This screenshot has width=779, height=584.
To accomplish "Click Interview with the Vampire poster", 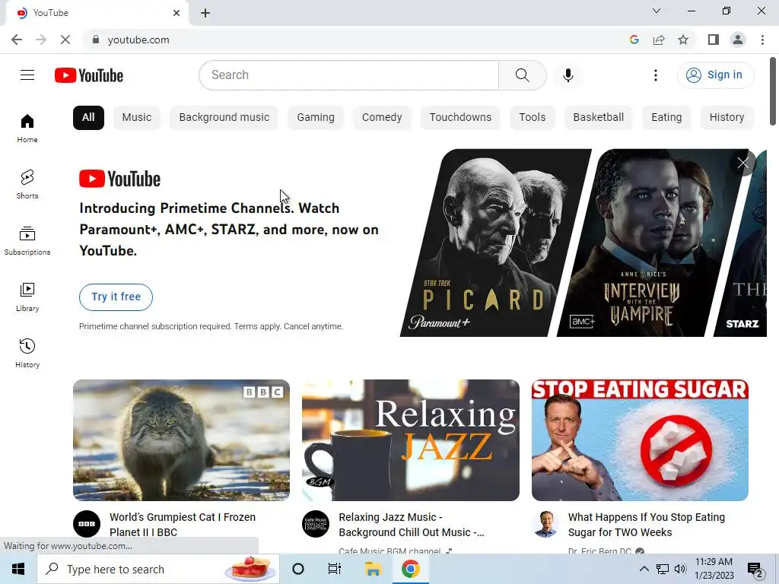I will point(651,243).
